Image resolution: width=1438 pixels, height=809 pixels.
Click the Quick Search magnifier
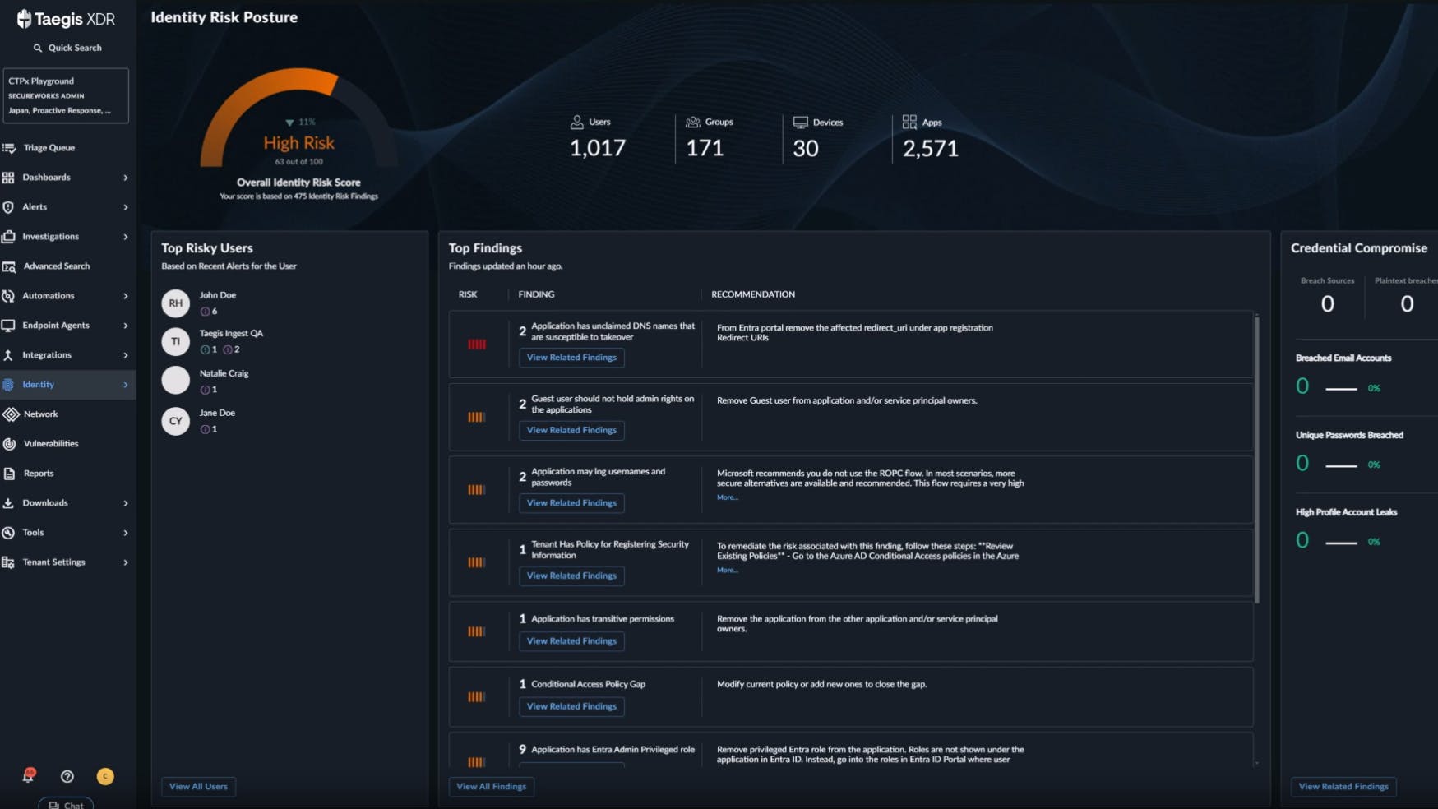[38, 48]
